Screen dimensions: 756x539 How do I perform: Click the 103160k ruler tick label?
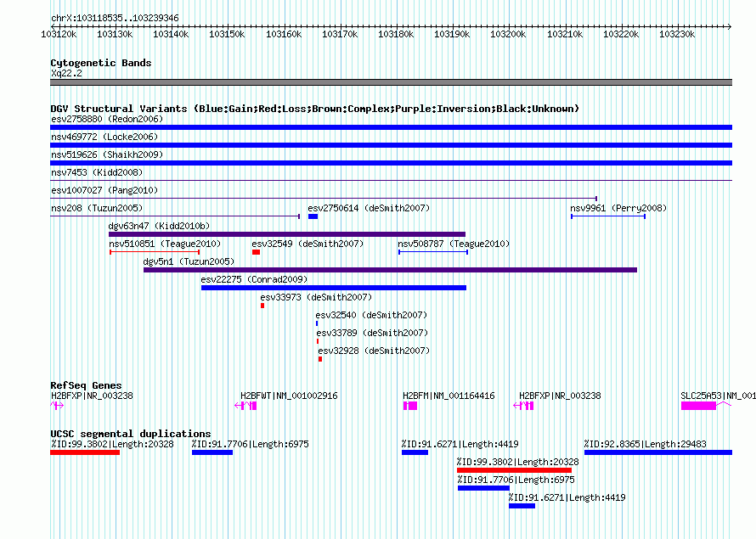[x=284, y=34]
